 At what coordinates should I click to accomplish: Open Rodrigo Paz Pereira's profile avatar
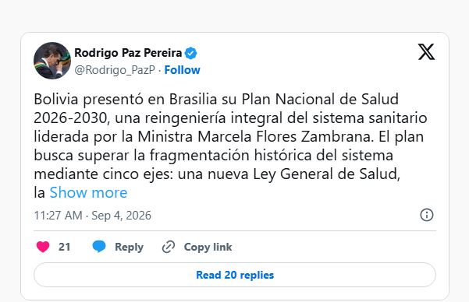(52, 61)
